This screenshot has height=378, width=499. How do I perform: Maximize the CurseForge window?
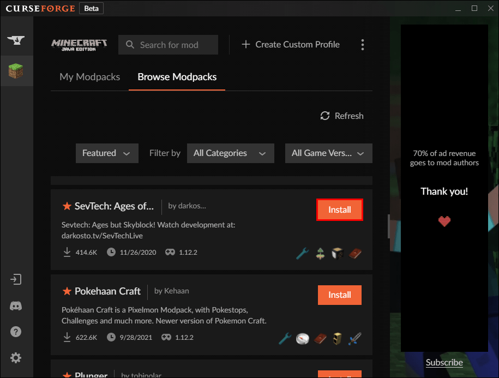tap(474, 8)
